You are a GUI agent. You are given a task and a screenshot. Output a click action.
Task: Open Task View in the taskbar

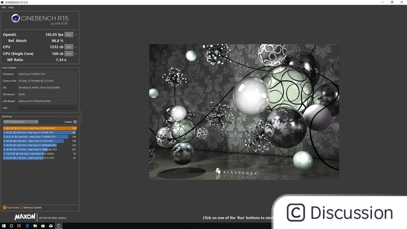click(x=19, y=226)
